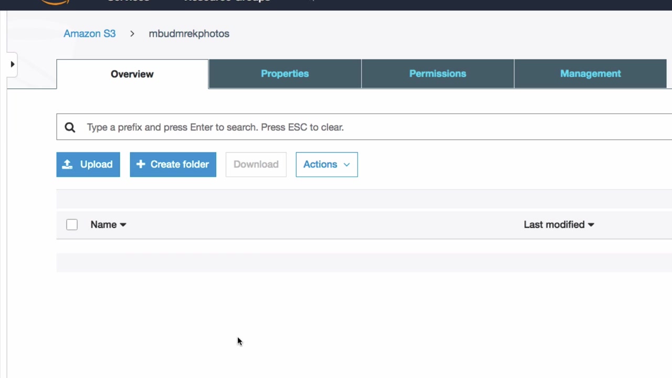
Task: Click the greyed-out Download button
Action: (256, 164)
